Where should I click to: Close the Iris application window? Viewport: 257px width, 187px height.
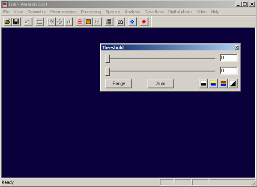(x=252, y=4)
